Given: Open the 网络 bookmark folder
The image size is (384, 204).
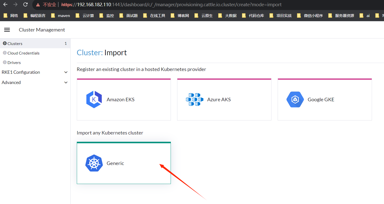Looking at the screenshot, I should tap(11, 15).
